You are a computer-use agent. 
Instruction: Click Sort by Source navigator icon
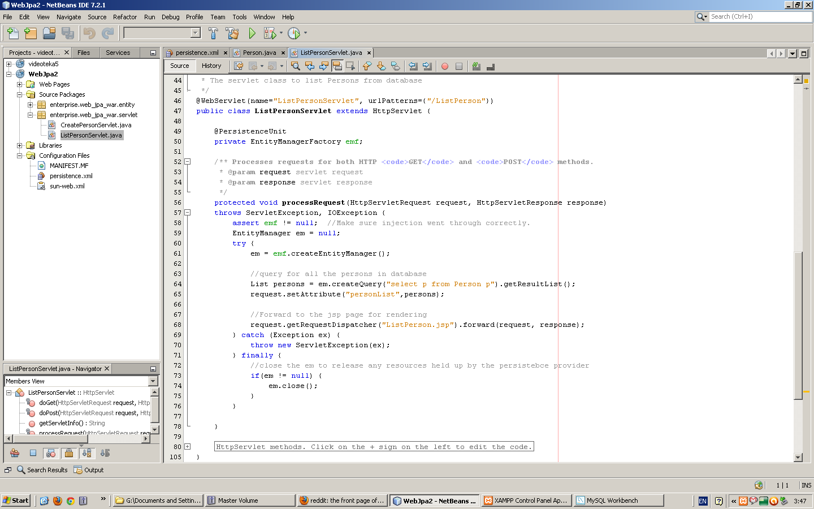[x=105, y=453]
